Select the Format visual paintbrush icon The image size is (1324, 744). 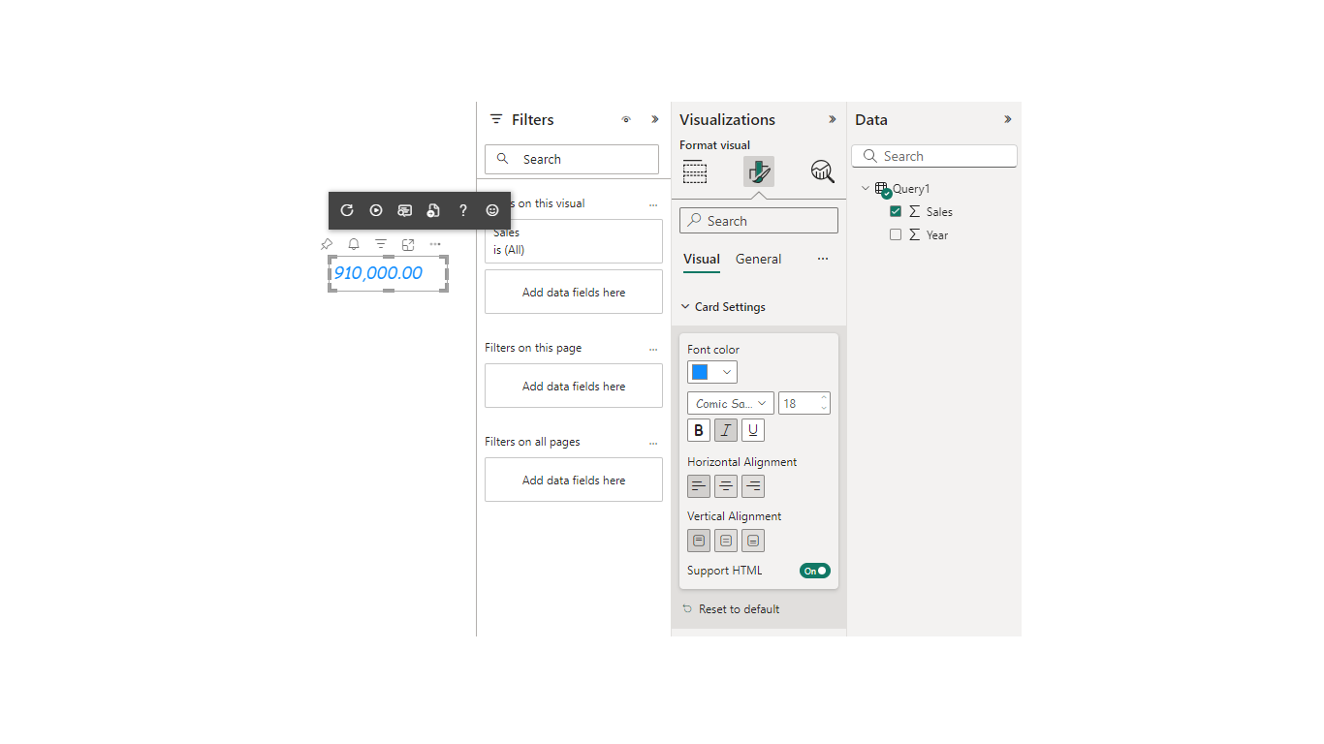pyautogui.click(x=759, y=171)
